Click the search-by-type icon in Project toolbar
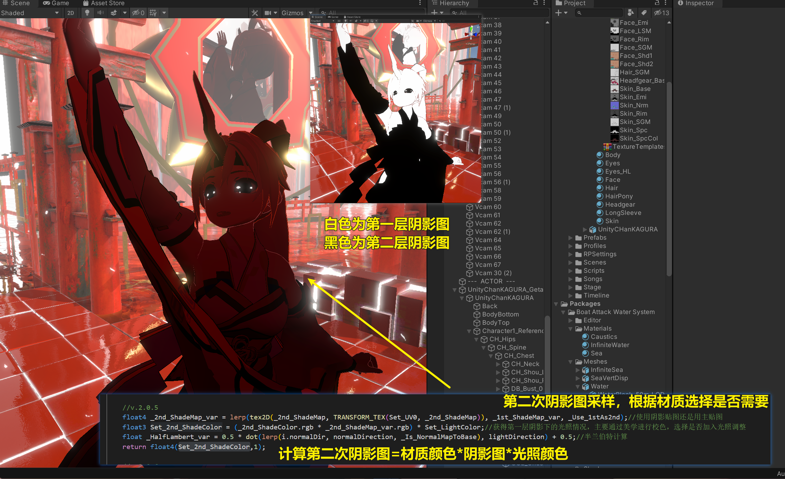The height and width of the screenshot is (479, 785). pyautogui.click(x=631, y=13)
